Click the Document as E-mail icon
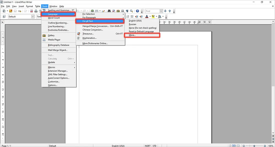Viewport: 275px width, 147px height. pos(20,11)
